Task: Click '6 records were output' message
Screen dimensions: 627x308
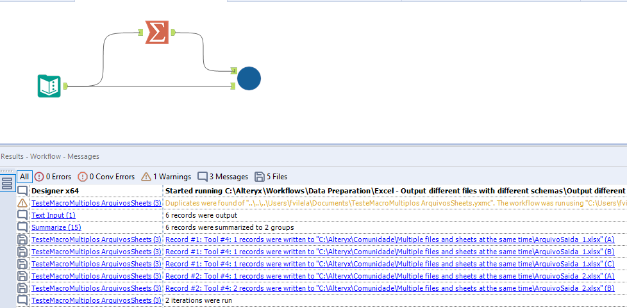Action: [201, 215]
